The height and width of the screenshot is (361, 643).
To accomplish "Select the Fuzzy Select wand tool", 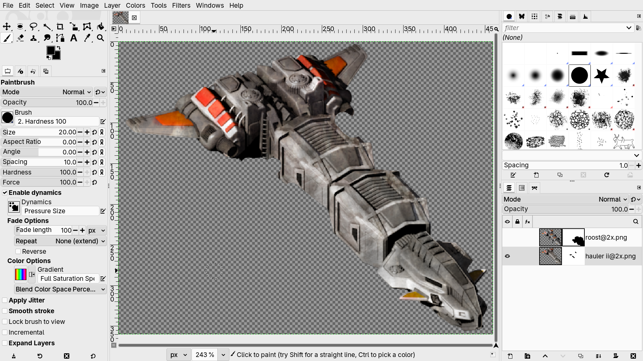I will pos(47,27).
